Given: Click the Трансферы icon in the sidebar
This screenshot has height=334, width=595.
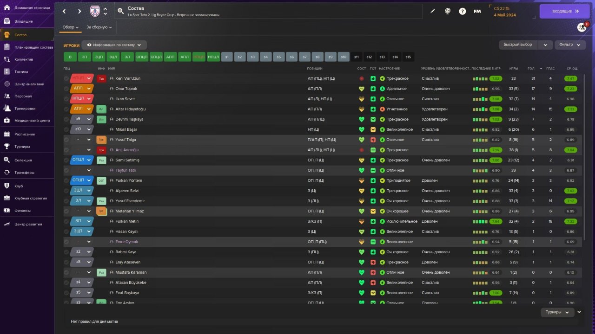Looking at the screenshot, I should pos(7,172).
